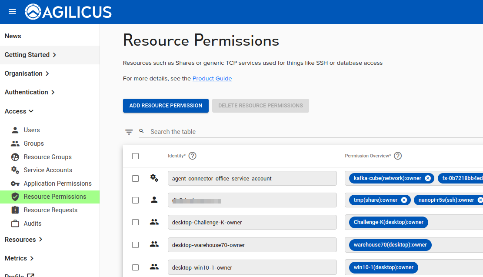Screen dimensions: 483x277
Task: Go to Application Permissions in sidebar
Action: click(x=57, y=184)
